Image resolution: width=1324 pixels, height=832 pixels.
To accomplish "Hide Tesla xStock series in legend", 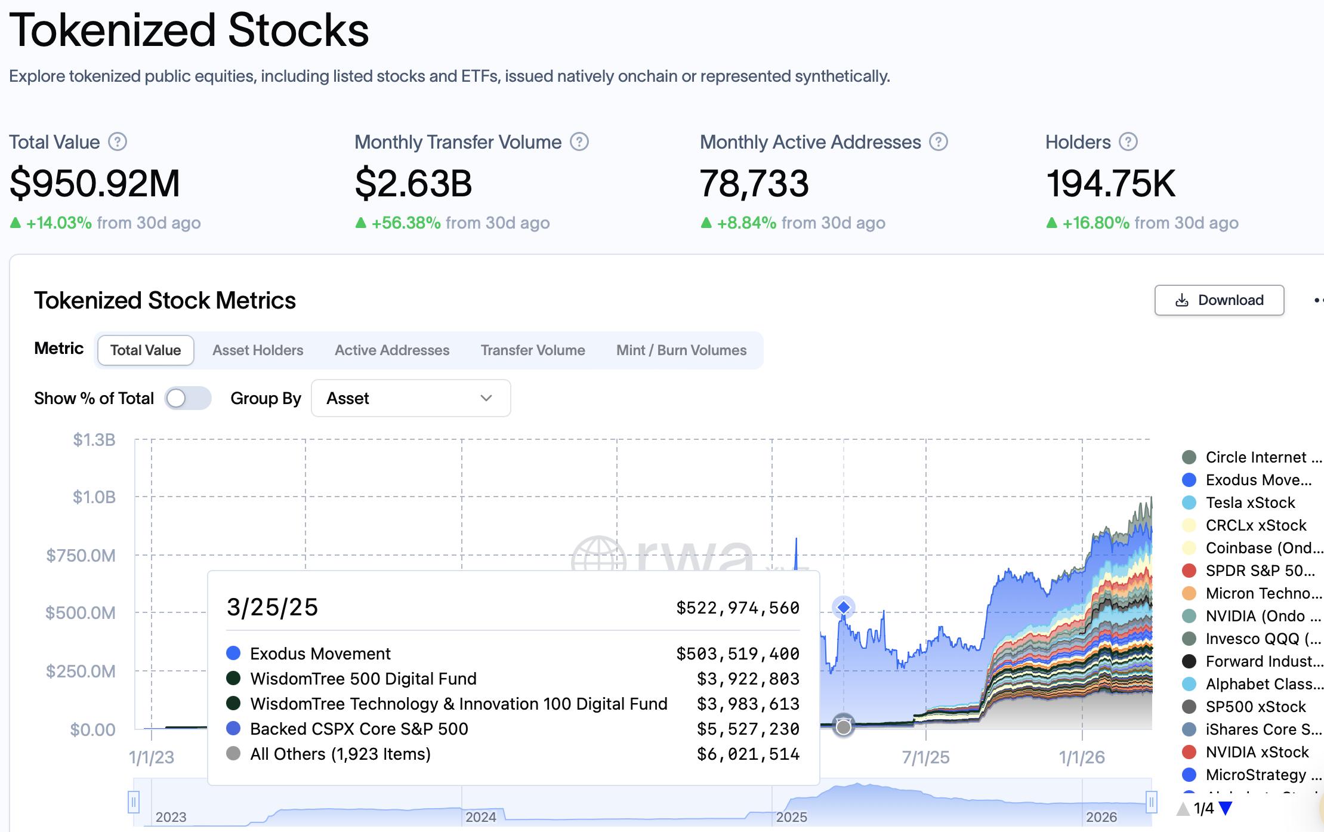I will coord(1249,503).
